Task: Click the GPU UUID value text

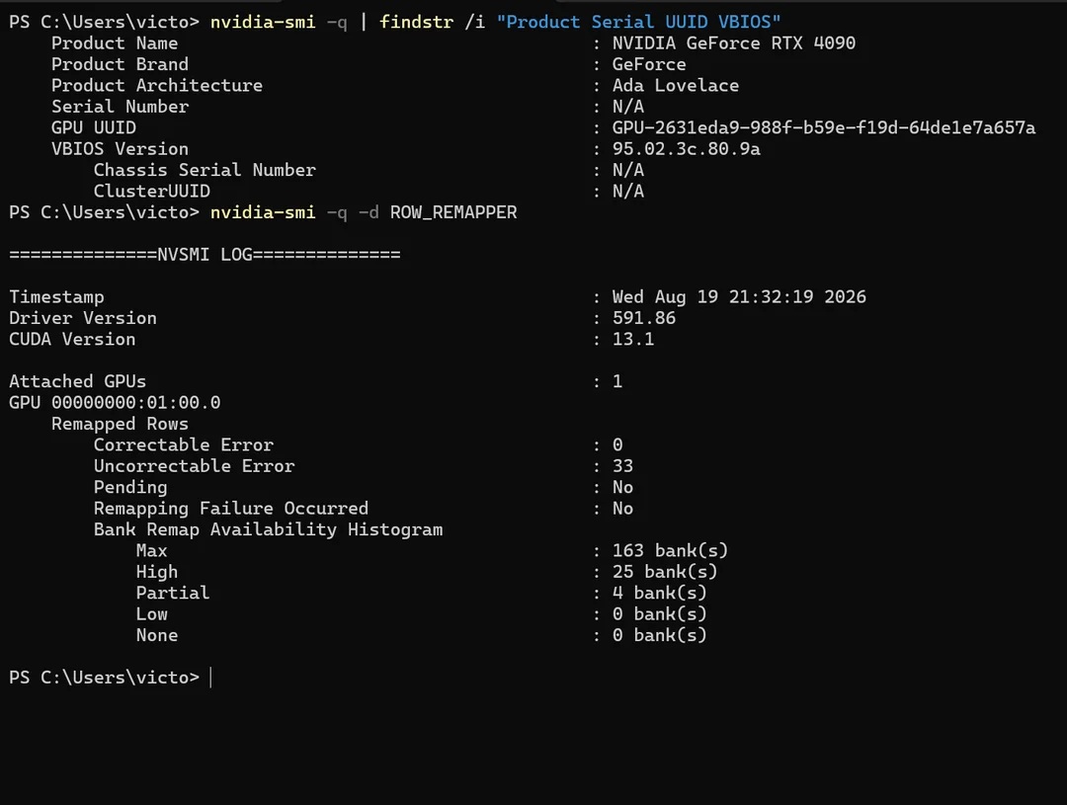Action: tap(823, 128)
